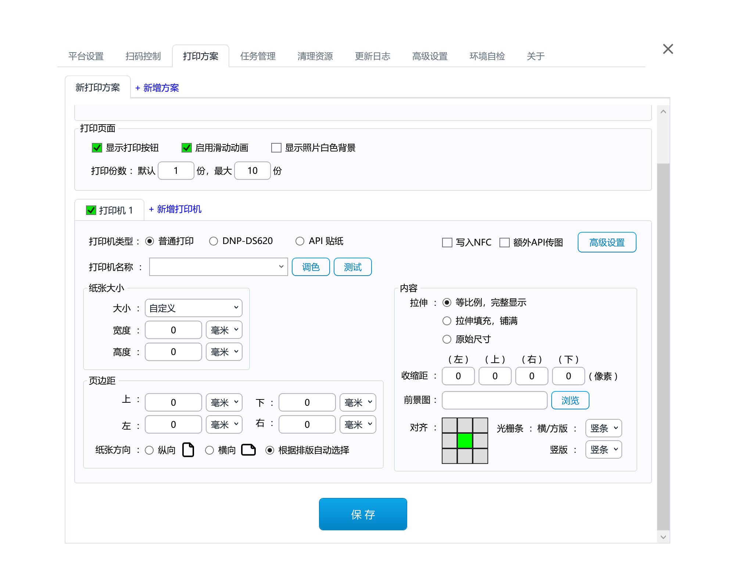The image size is (735, 588).
Task: Click the scrollbar down arrow
Action: tap(663, 537)
